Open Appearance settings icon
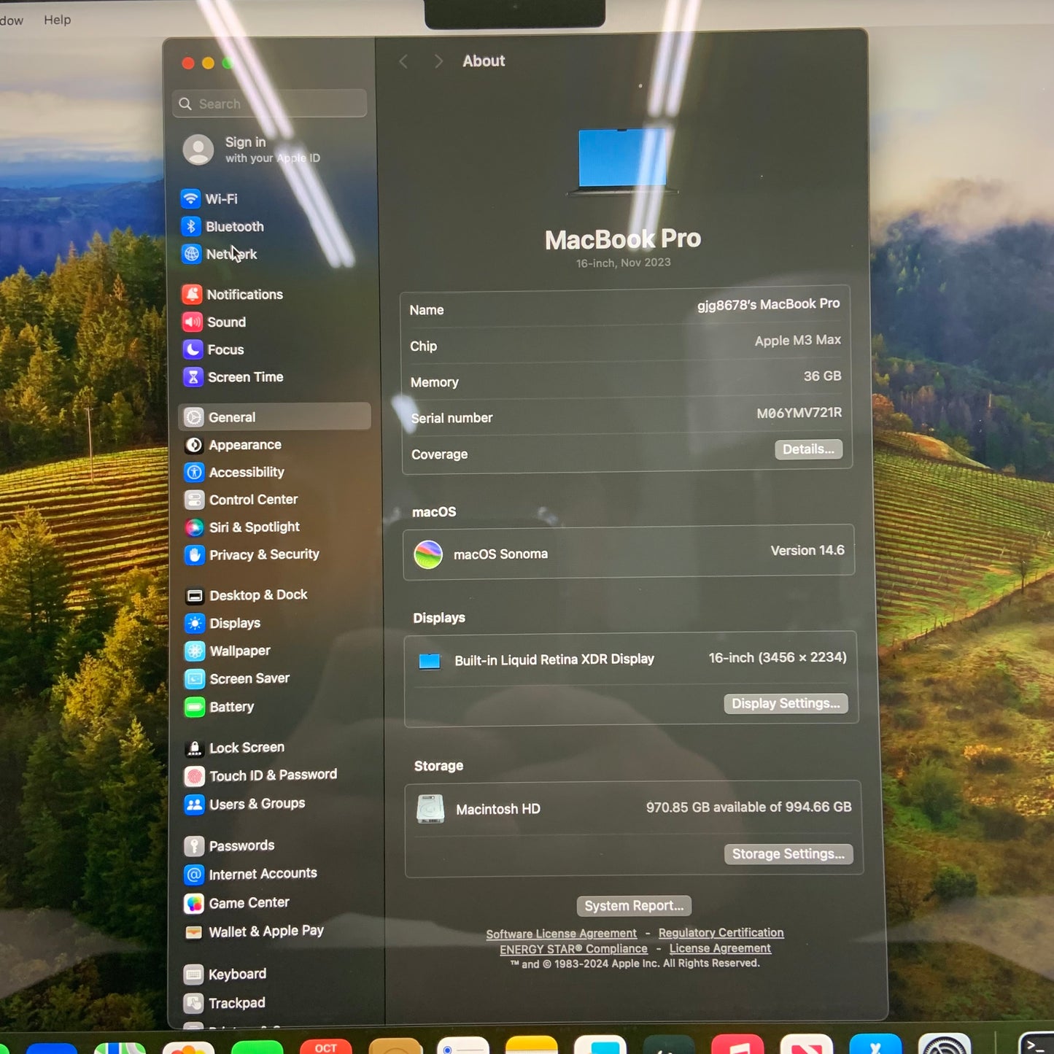 (194, 445)
